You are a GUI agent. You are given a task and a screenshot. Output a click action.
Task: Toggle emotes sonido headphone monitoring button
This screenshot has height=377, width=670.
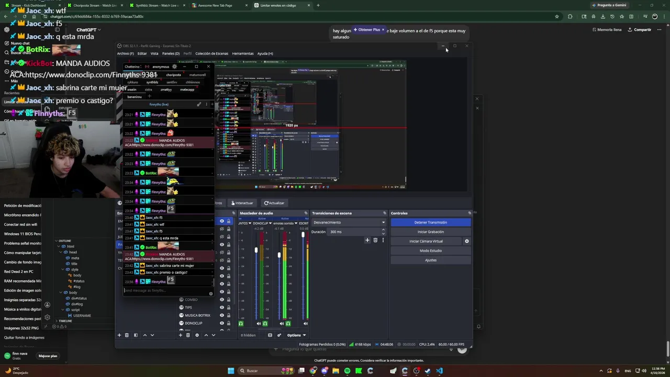coord(288,324)
